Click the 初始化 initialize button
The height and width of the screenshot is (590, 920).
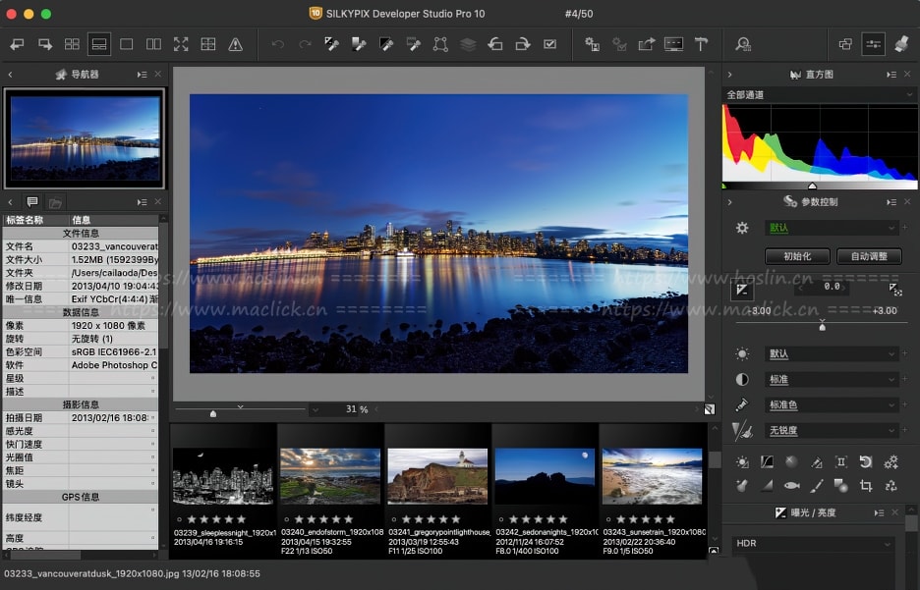[x=797, y=256]
